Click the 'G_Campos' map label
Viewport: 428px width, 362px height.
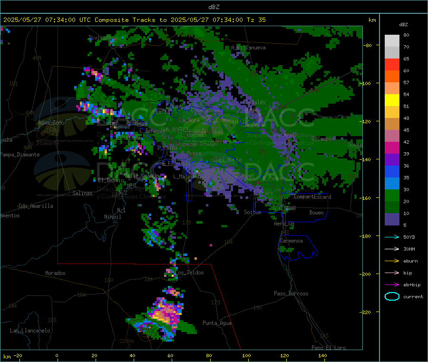(x=323, y=139)
